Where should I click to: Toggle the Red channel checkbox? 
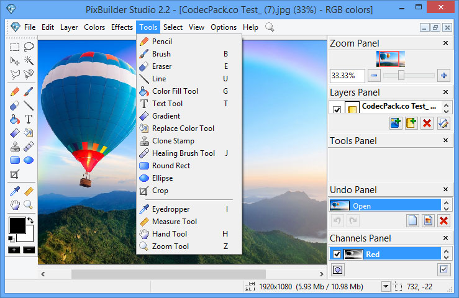337,254
